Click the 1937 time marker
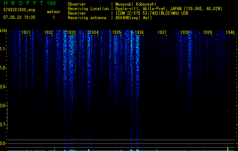This screenshot has height=151, width=238. click(x=162, y=32)
